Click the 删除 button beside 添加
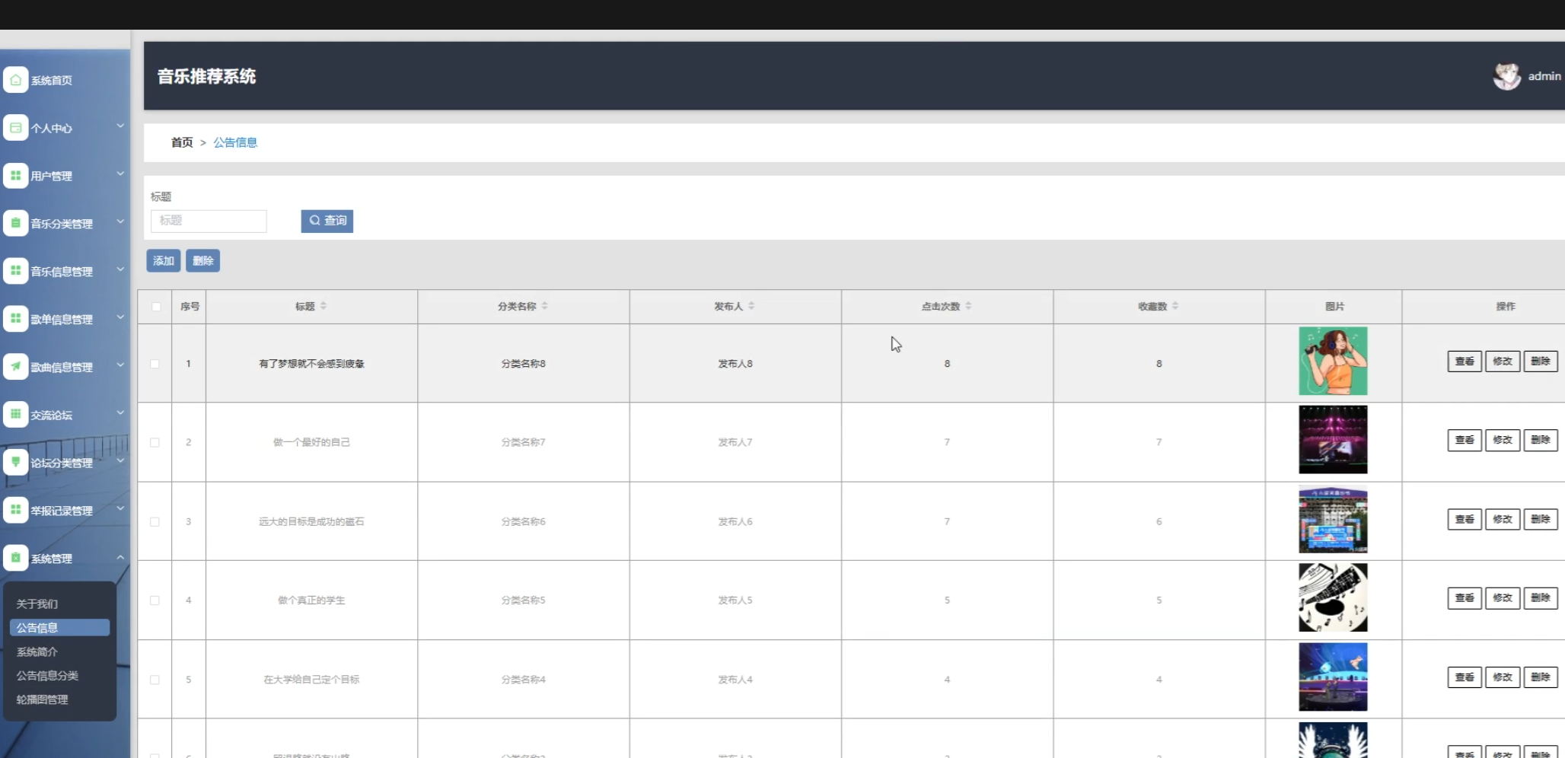Image resolution: width=1565 pixels, height=758 pixels. click(x=202, y=261)
